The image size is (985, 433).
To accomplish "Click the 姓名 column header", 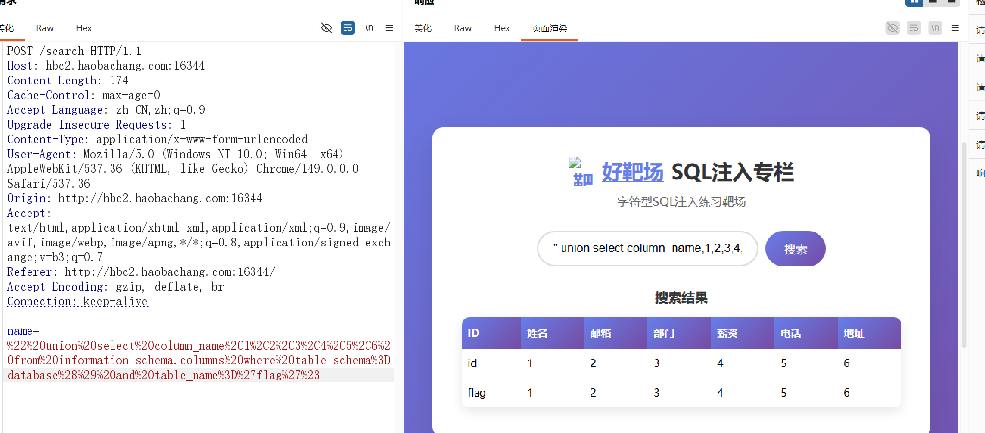I will 552,333.
